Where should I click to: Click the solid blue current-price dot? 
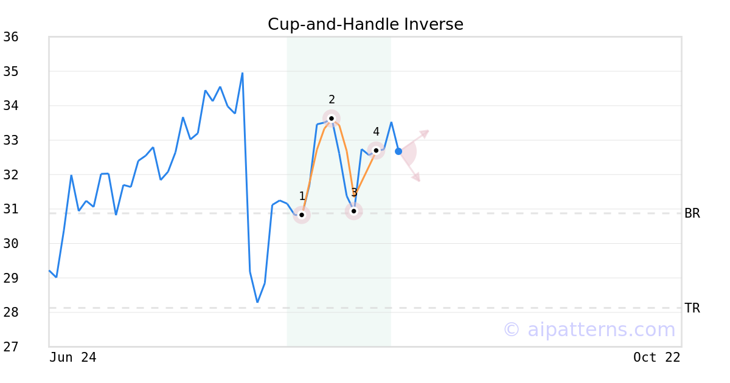click(x=398, y=151)
